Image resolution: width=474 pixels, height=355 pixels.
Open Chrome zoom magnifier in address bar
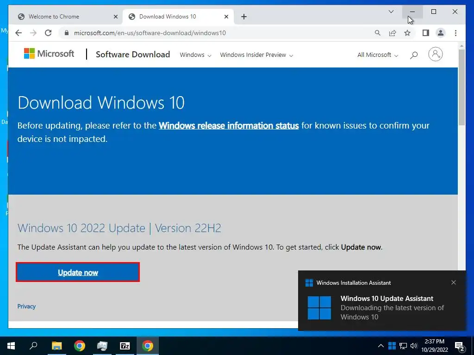378,33
